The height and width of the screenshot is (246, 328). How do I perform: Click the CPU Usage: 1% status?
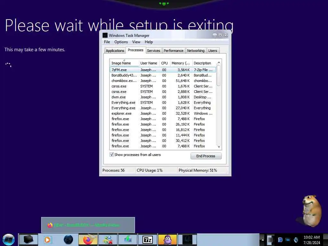(x=150, y=170)
